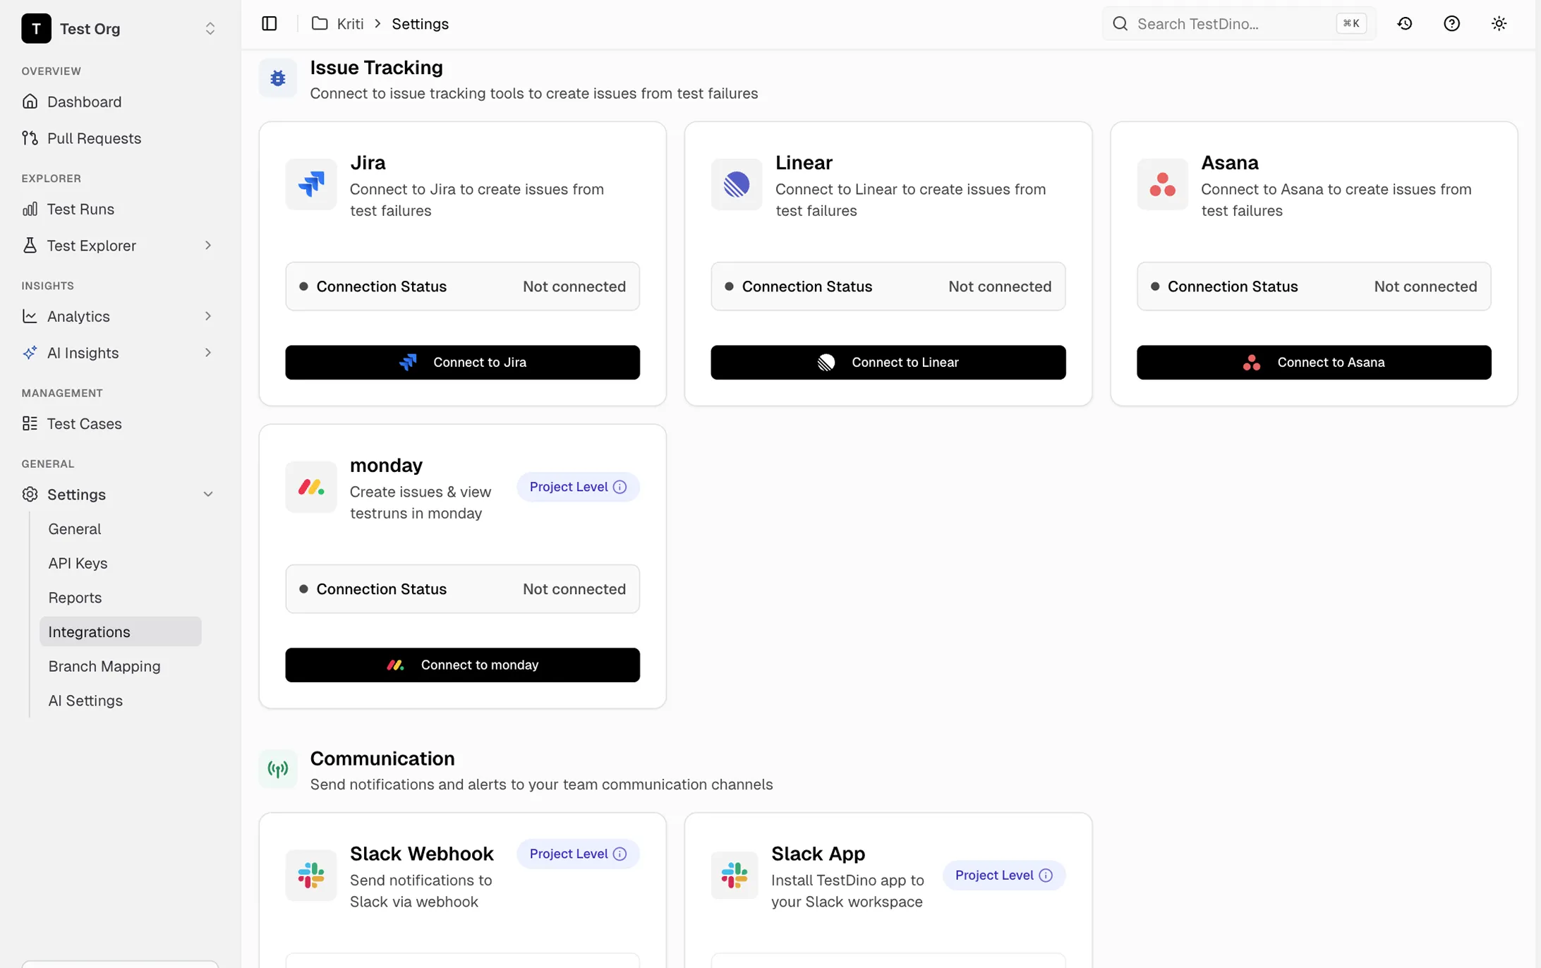This screenshot has height=968, width=1541.
Task: Show info for Slack App Project Level badge
Action: (x=1046, y=875)
